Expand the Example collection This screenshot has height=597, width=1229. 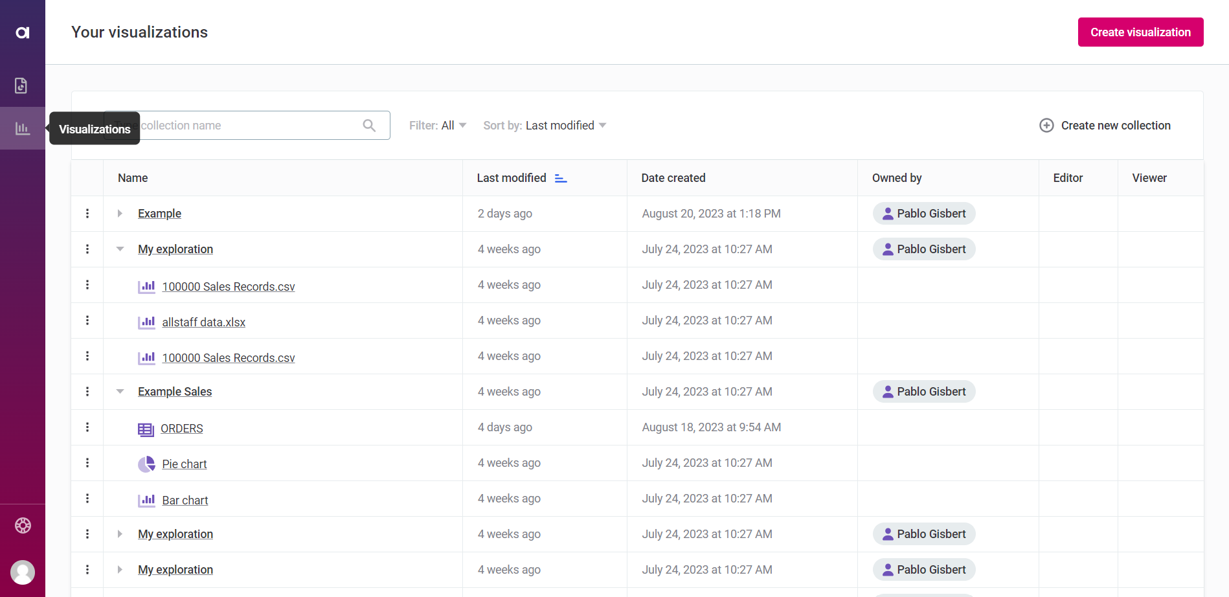pyautogui.click(x=119, y=213)
